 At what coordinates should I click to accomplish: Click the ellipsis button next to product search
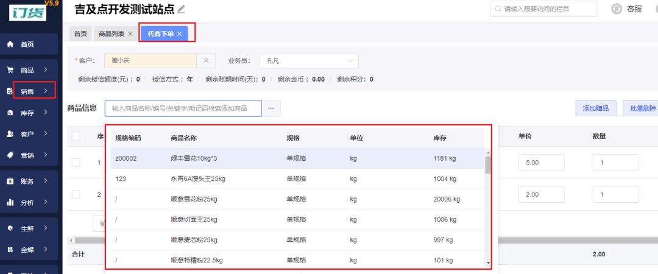[x=271, y=108]
